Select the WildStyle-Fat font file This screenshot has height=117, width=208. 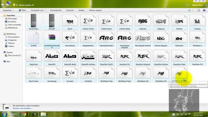(143, 74)
